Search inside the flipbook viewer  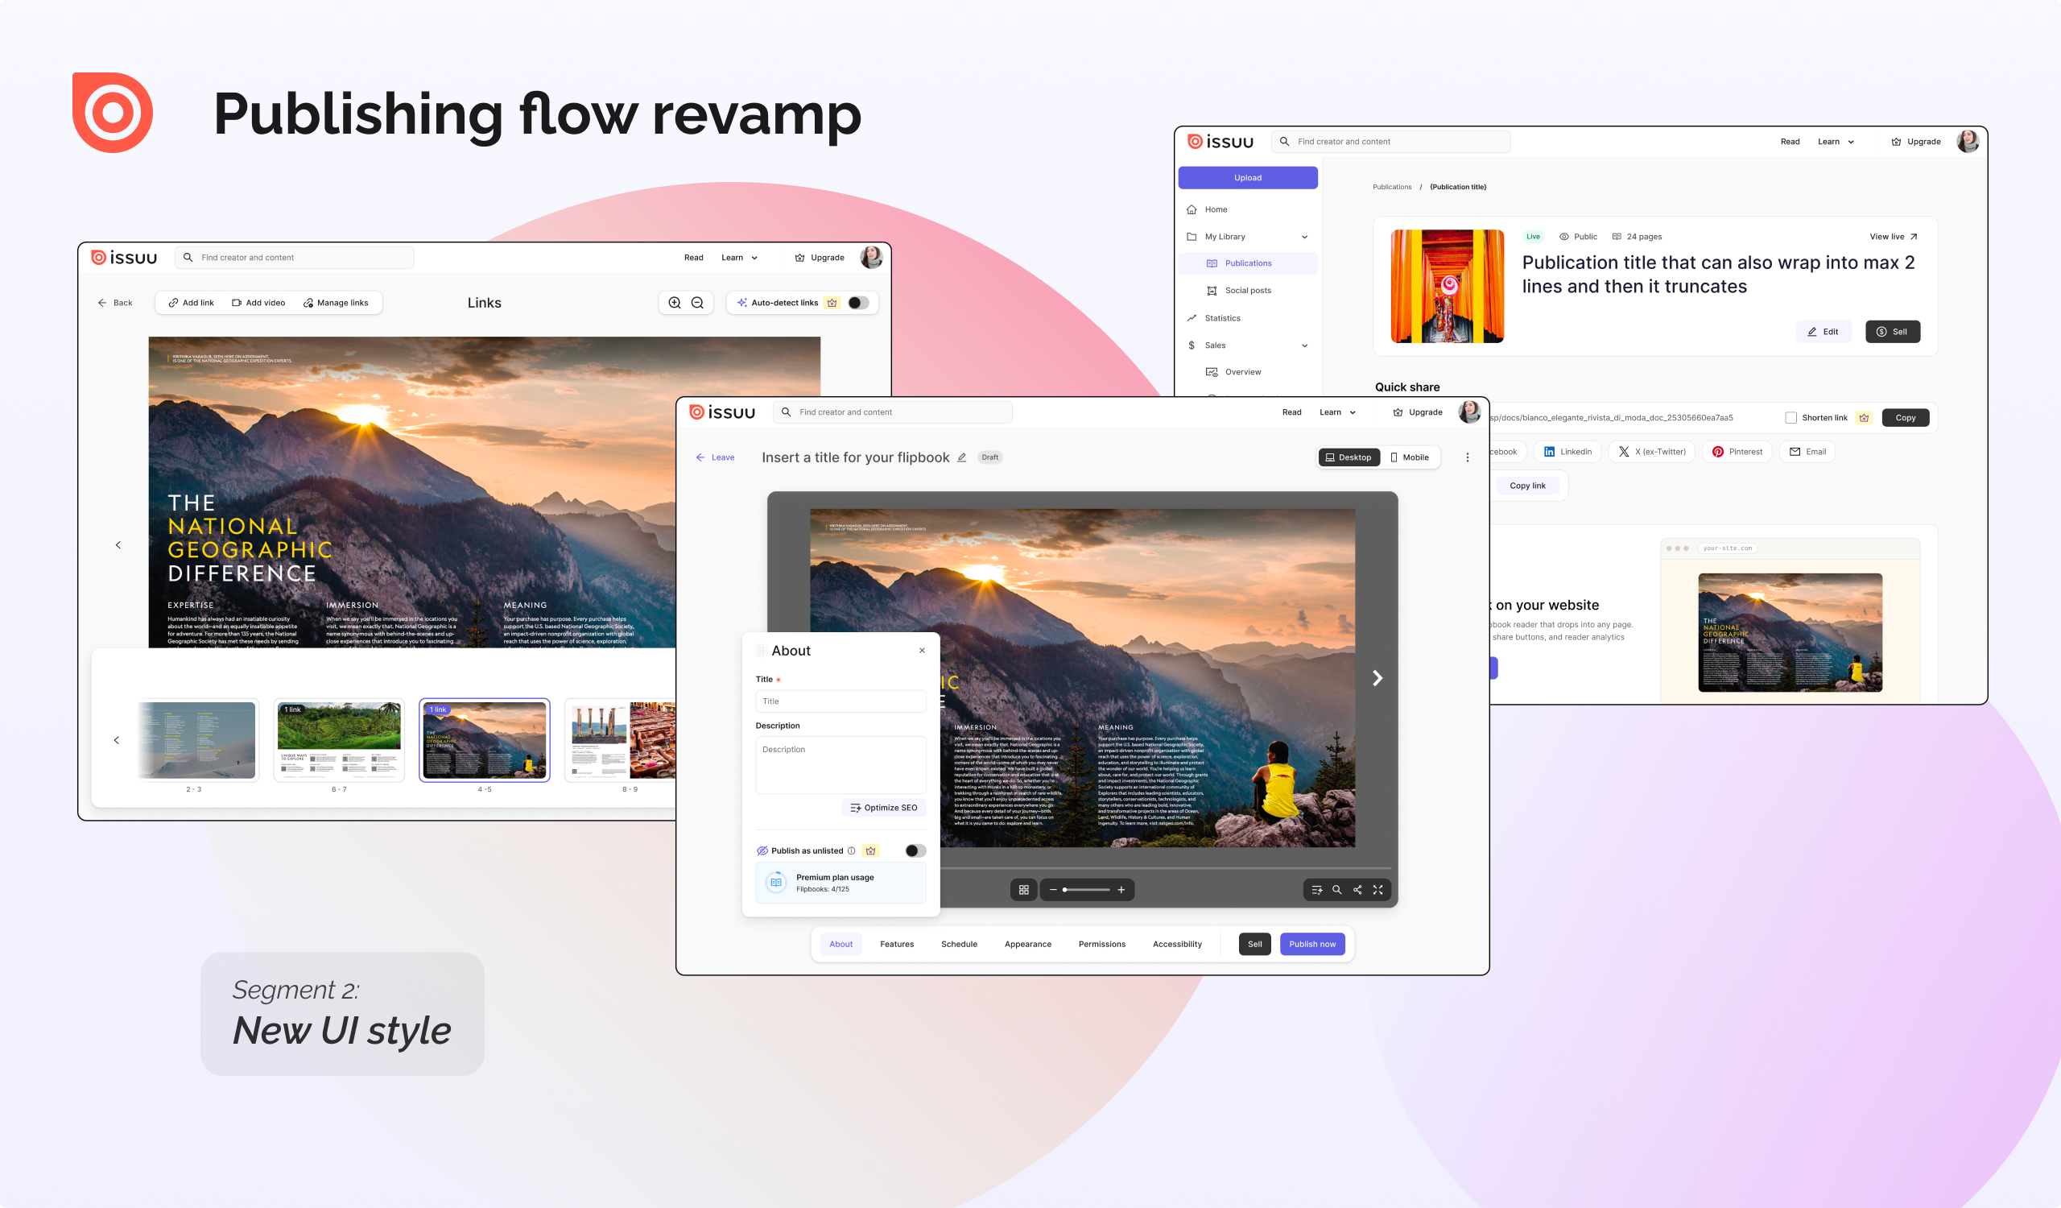point(1337,890)
